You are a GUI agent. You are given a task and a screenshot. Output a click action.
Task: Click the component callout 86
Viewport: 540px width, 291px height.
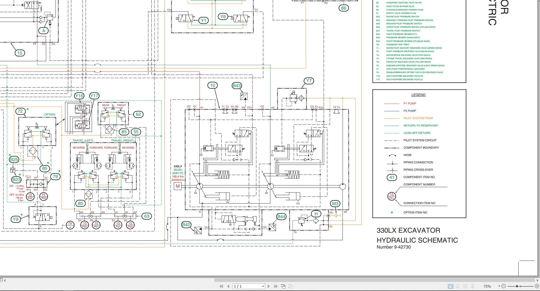click(344, 8)
